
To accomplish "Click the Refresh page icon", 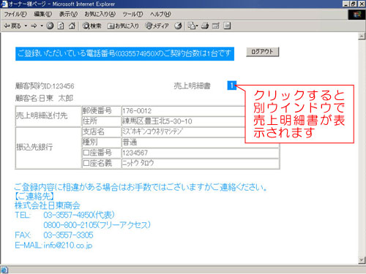I will coord(61,26).
